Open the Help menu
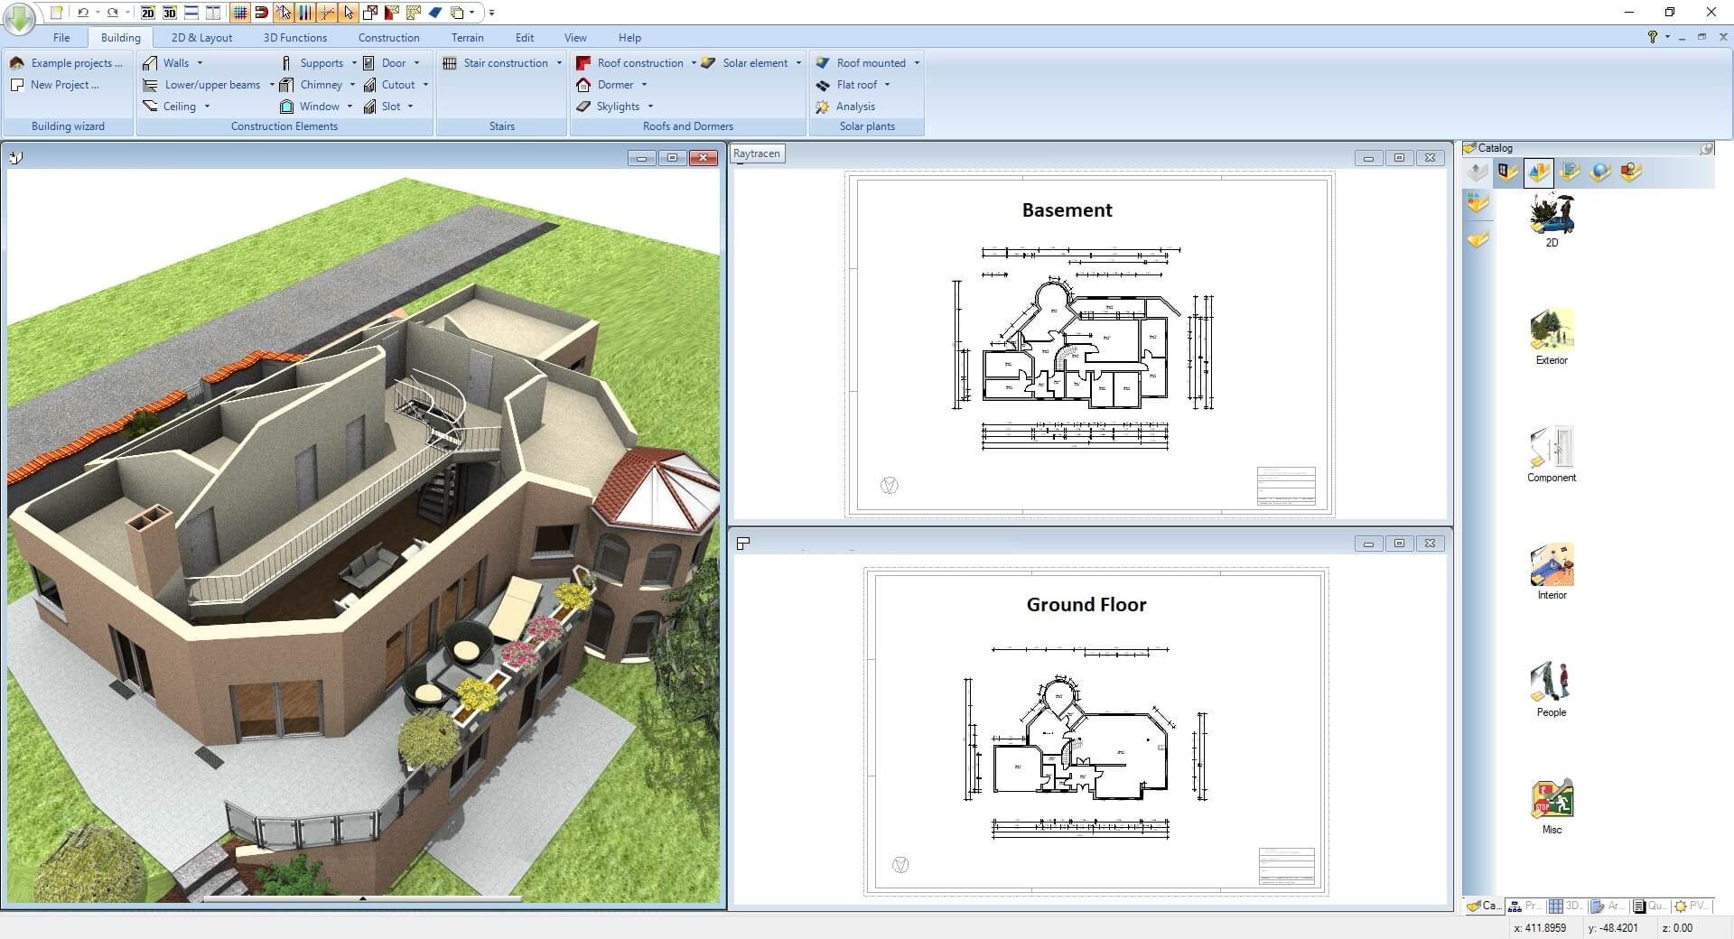This screenshot has width=1734, height=939. (629, 37)
